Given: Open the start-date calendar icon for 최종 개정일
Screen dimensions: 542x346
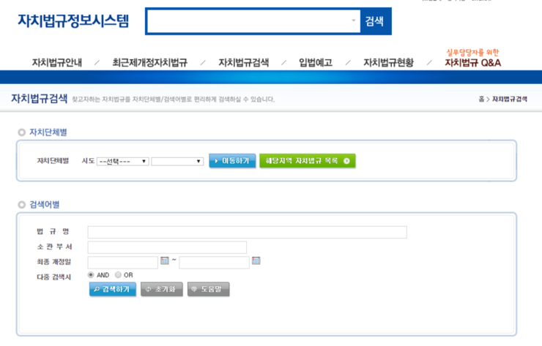Looking at the screenshot, I should click(165, 260).
